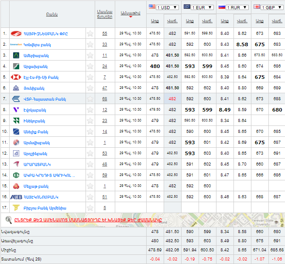The width and height of the screenshot is (285, 264).
Task: Toggle favorite star for ՀԱՅԲԻԶՆԵՍԲԱՆԿ
Action: [x=90, y=34]
